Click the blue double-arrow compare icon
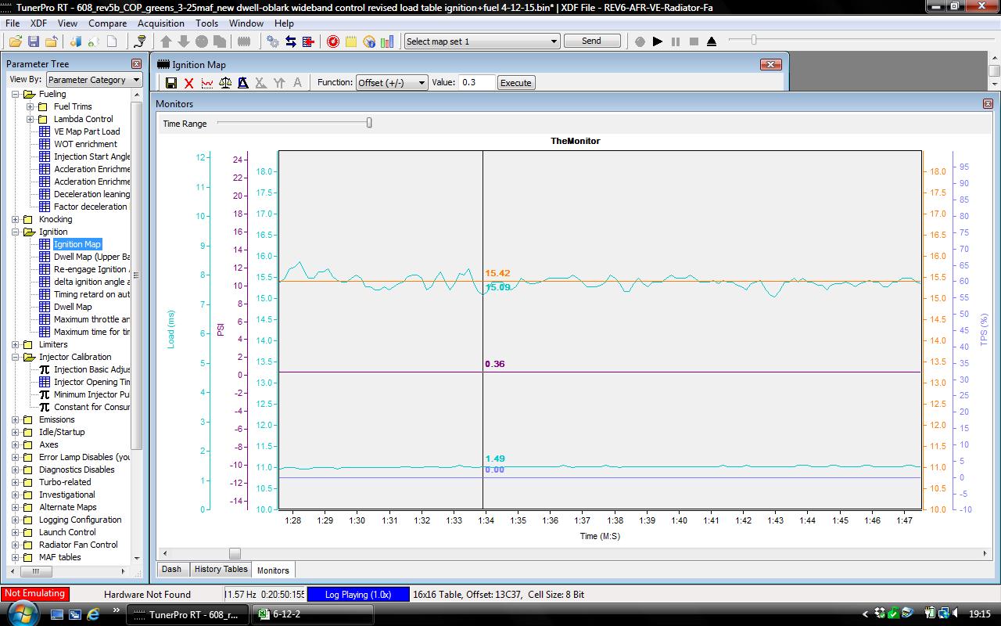The height and width of the screenshot is (626, 1001). [x=291, y=41]
